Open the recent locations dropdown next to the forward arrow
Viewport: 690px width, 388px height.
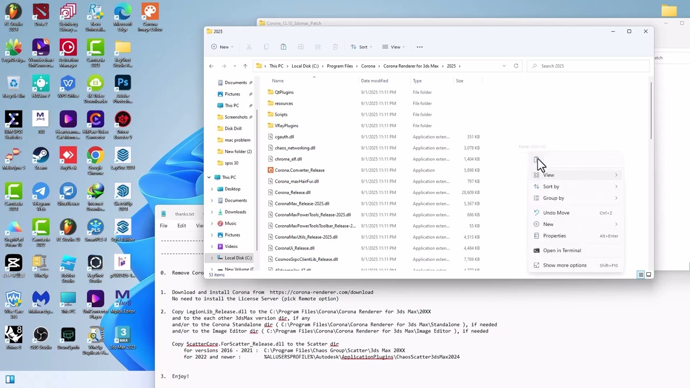(x=234, y=66)
